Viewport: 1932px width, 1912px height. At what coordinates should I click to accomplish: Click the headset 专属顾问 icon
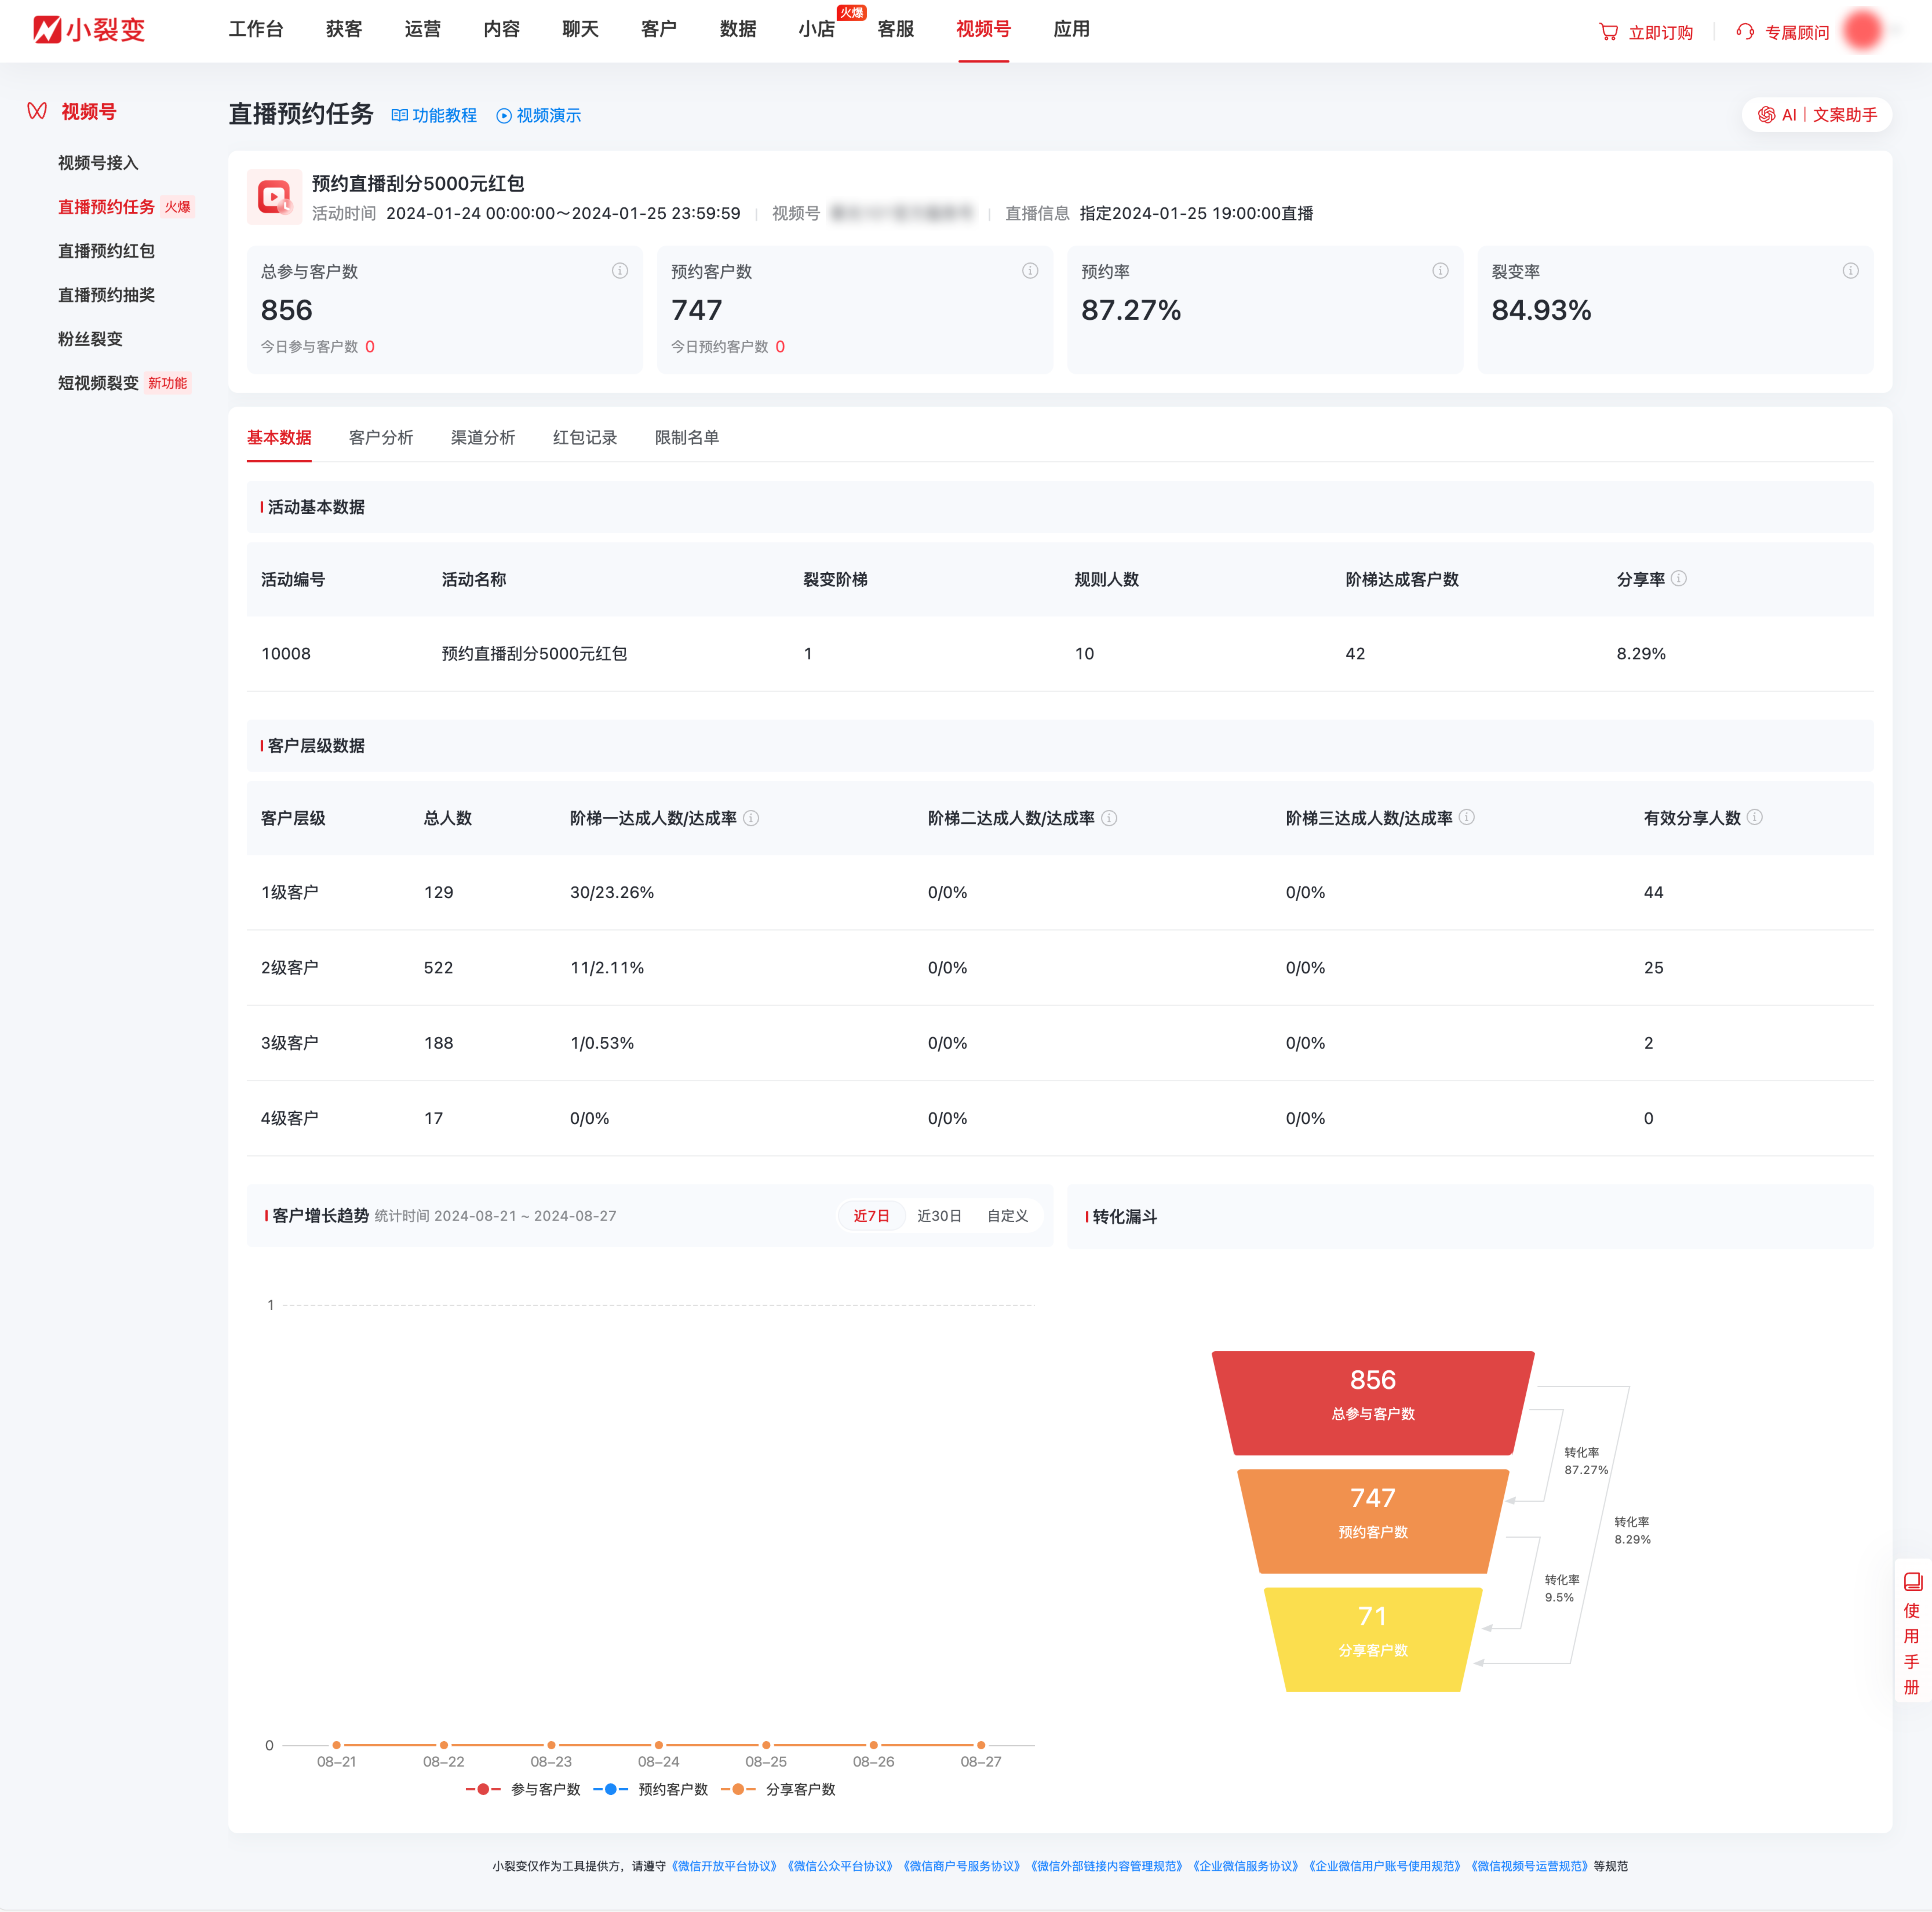click(x=1745, y=32)
